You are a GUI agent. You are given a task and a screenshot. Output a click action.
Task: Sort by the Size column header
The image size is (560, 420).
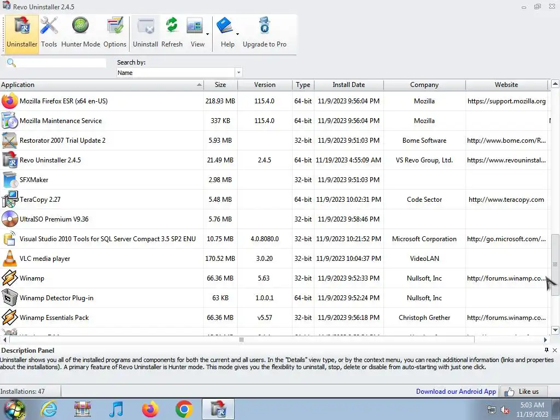click(x=220, y=85)
